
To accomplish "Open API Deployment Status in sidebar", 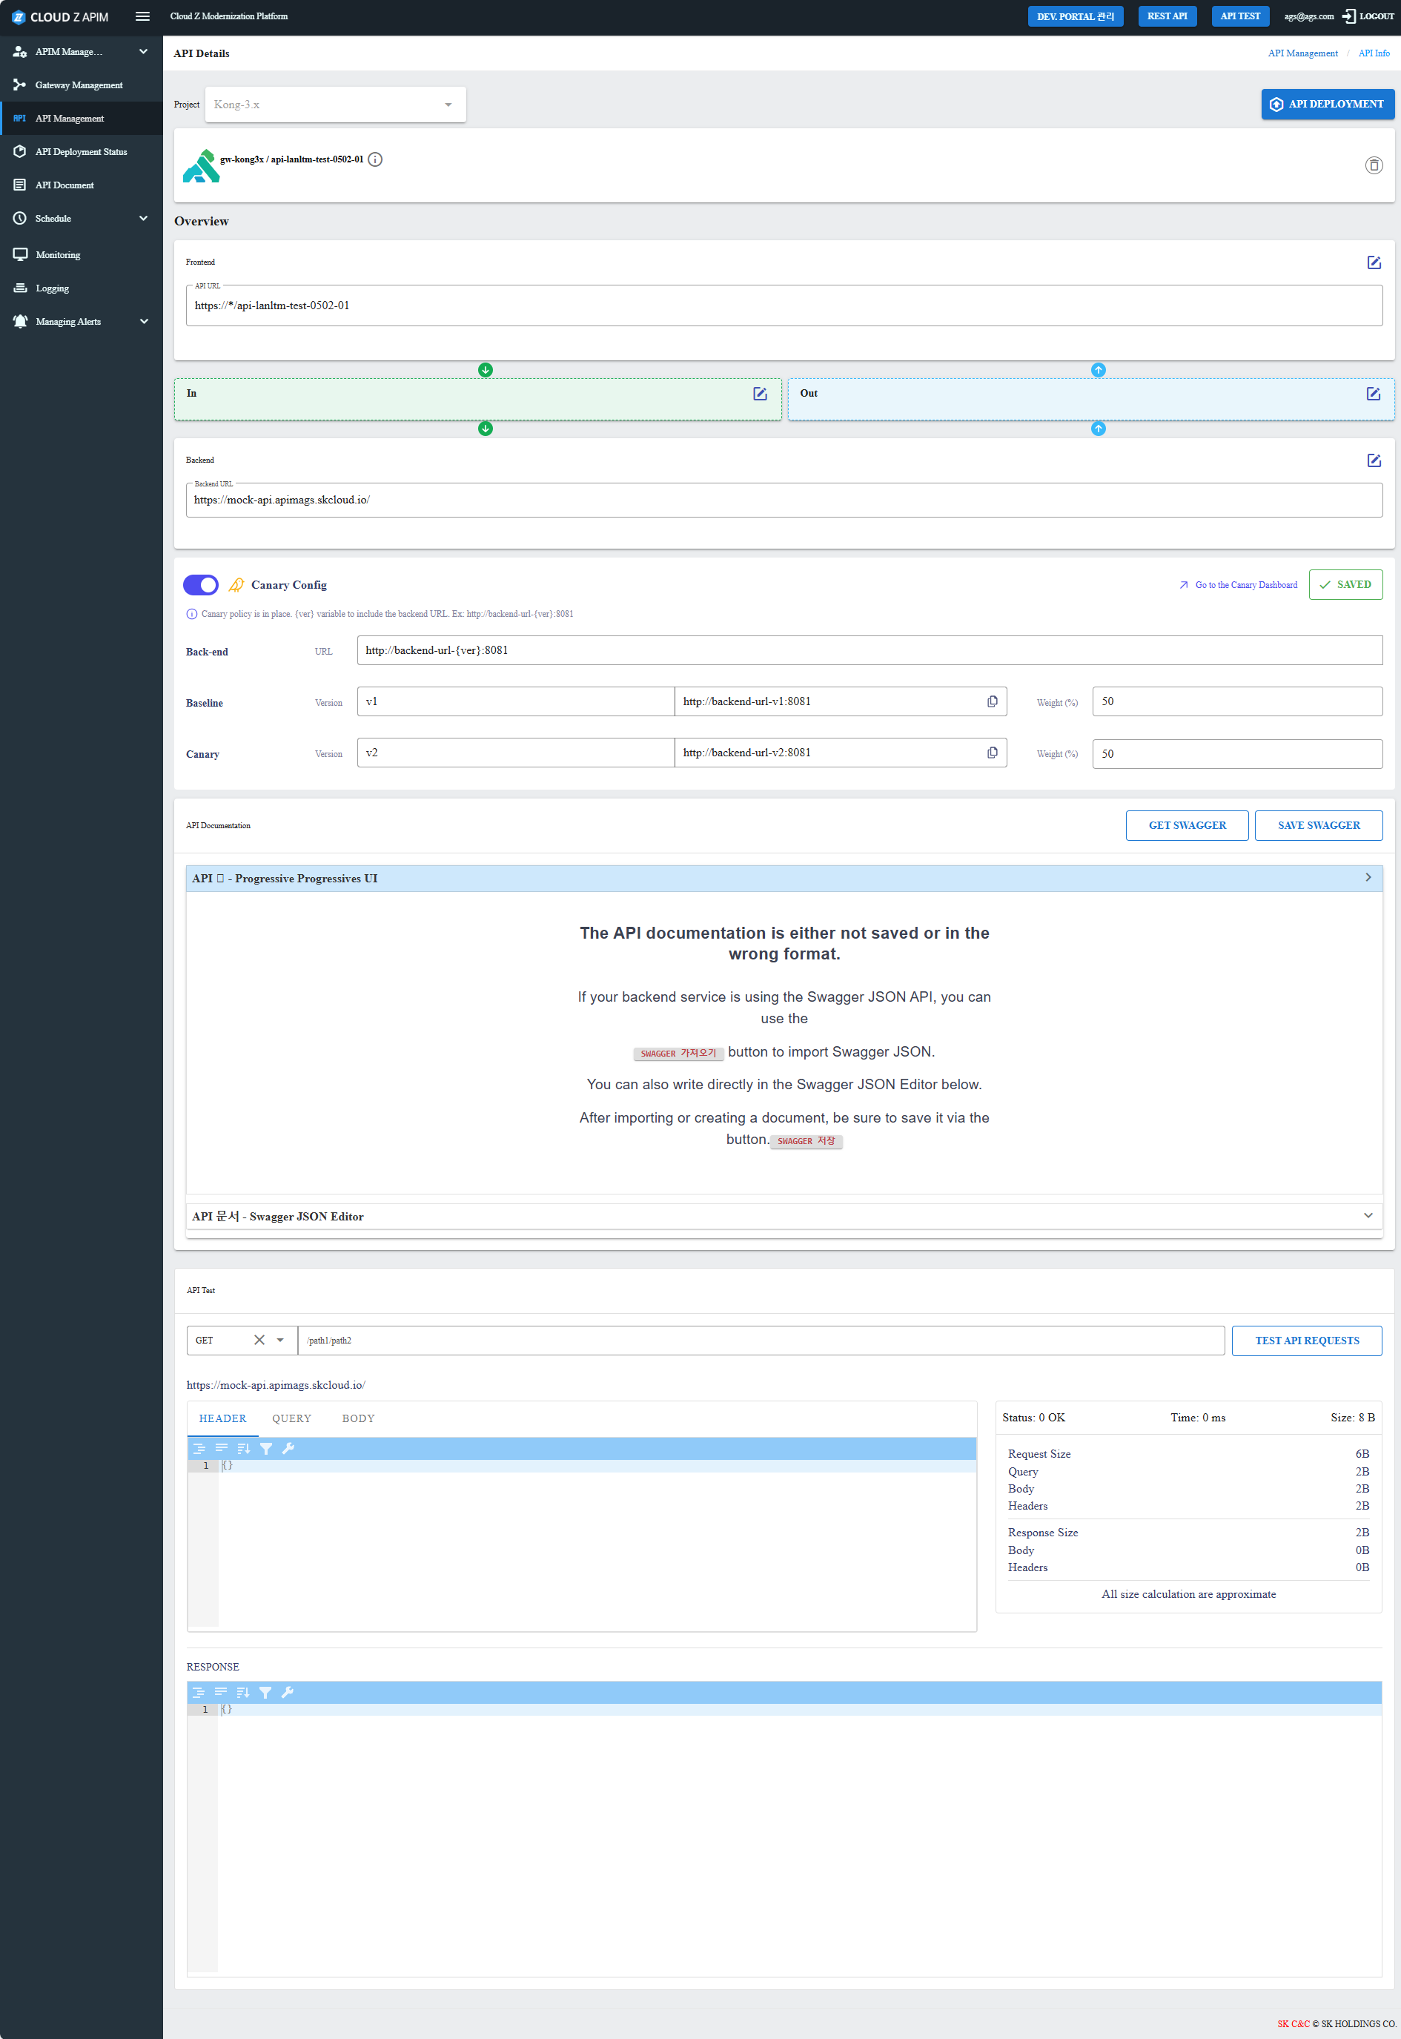I will tap(81, 152).
